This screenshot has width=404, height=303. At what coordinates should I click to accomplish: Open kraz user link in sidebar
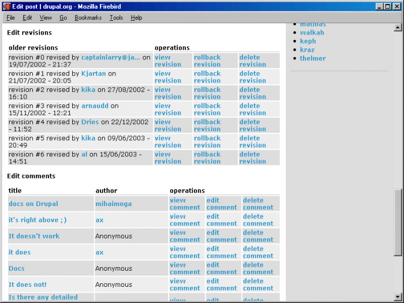tap(307, 50)
